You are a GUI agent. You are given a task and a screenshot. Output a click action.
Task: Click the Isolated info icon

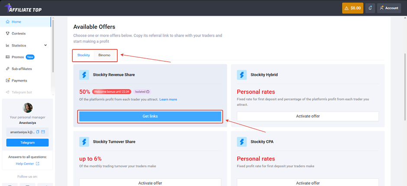pyautogui.click(x=148, y=91)
